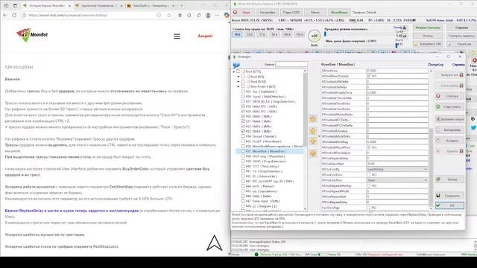Add page to browser favorites star
The image size is (477, 268).
(x=169, y=15)
